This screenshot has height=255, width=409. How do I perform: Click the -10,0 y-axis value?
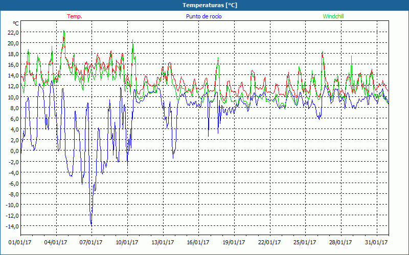point(12,205)
